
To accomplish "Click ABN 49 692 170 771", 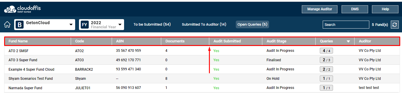I will click(x=128, y=60).
